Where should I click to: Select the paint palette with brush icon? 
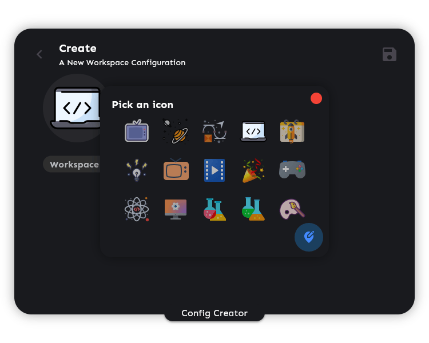tap(292, 209)
